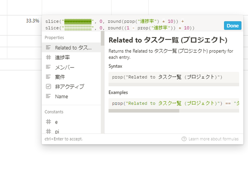Click the Examples code horizontal scrollbar
The width and height of the screenshot is (248, 186).
(x=174, y=111)
